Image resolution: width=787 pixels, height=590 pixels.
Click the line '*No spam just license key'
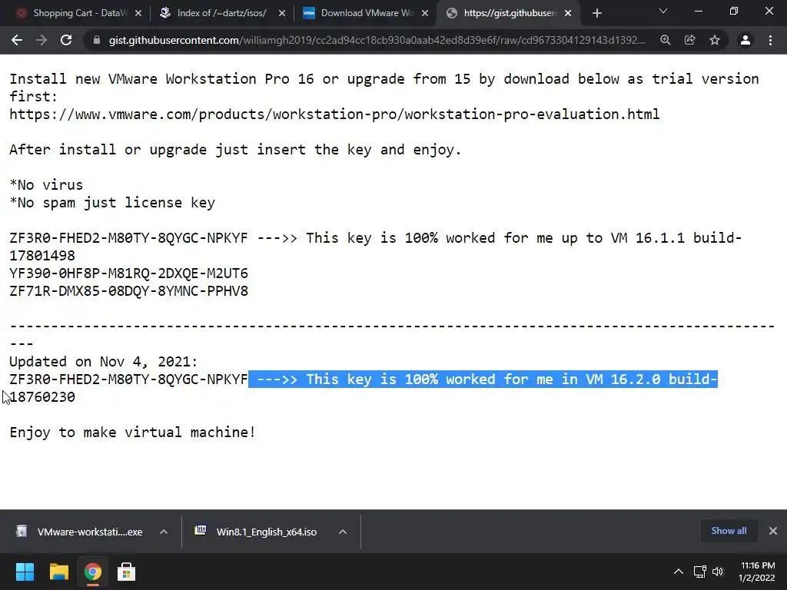(112, 203)
